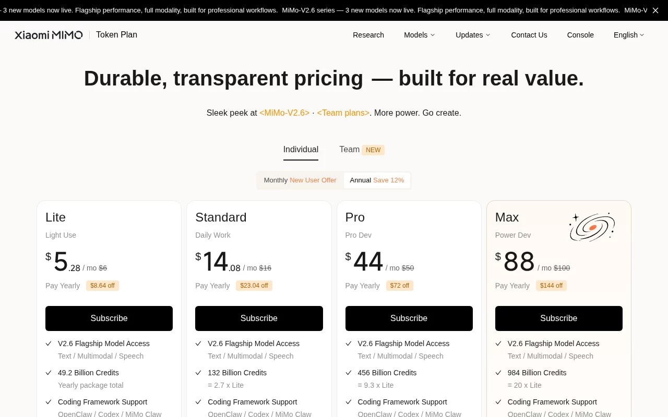The image size is (668, 417).
Task: Open the English language selector
Action: pyautogui.click(x=629, y=35)
